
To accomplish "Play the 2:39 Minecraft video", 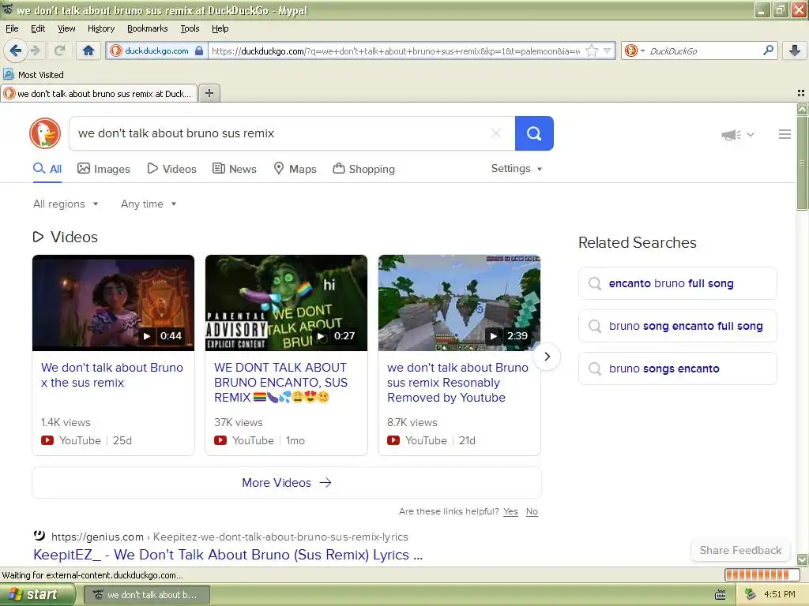I will (x=459, y=303).
